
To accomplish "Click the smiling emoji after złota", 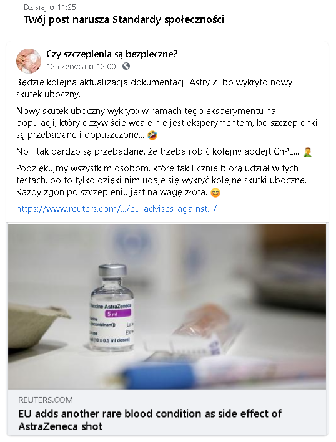I will 215,193.
